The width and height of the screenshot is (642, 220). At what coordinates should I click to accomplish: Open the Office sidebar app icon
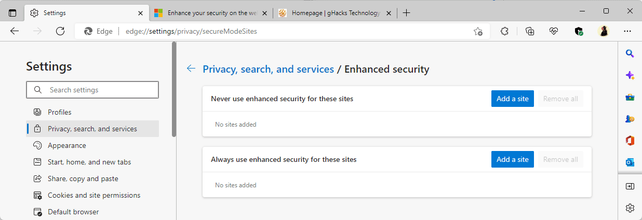tap(630, 141)
